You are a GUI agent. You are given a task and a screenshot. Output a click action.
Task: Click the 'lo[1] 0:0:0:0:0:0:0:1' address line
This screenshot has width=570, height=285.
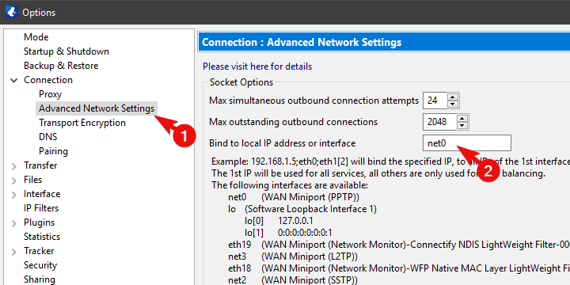[x=288, y=233]
